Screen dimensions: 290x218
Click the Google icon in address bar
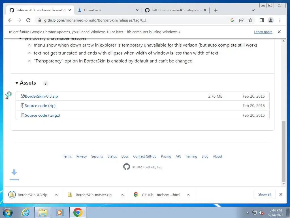232,20
